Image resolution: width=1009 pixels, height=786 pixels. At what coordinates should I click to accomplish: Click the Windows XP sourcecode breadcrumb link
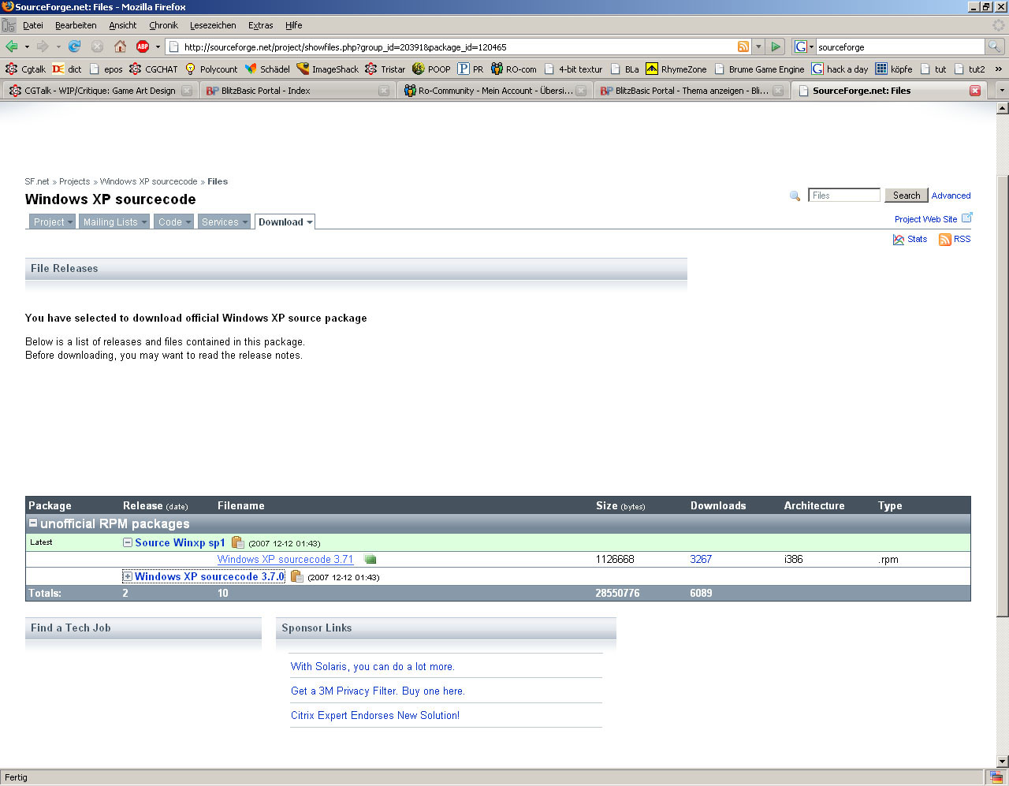coord(149,181)
